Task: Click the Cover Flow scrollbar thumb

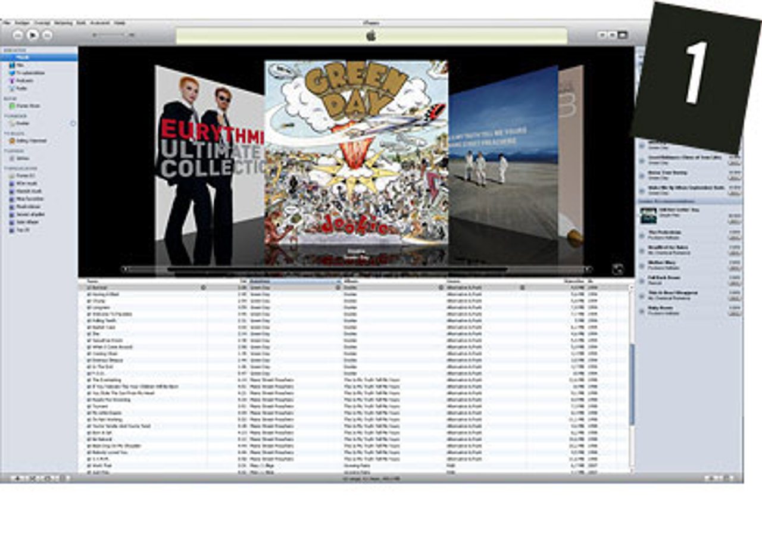Action: click(338, 269)
